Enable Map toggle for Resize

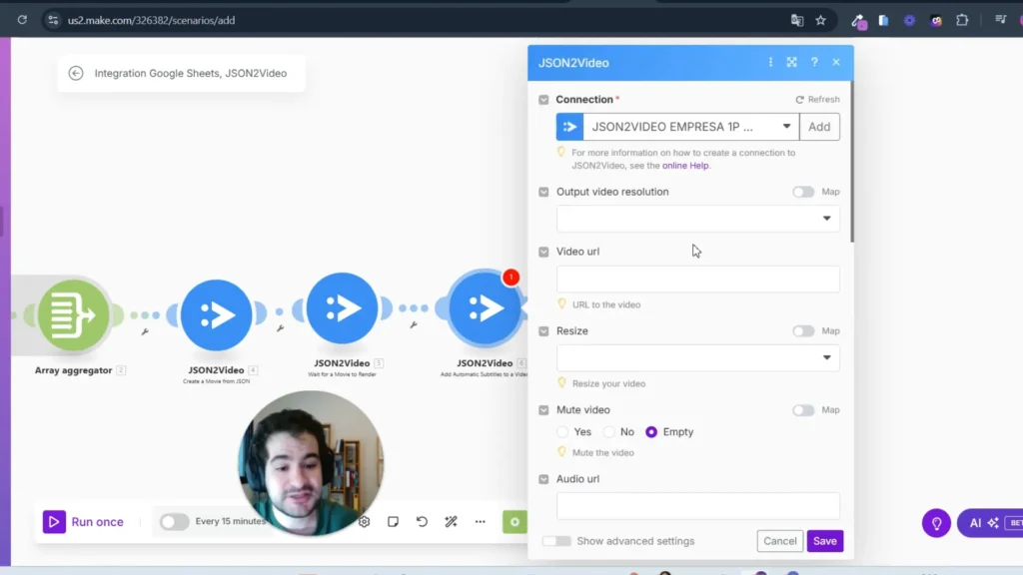(803, 331)
